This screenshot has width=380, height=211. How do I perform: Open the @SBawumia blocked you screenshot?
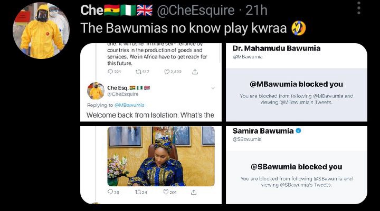click(297, 165)
